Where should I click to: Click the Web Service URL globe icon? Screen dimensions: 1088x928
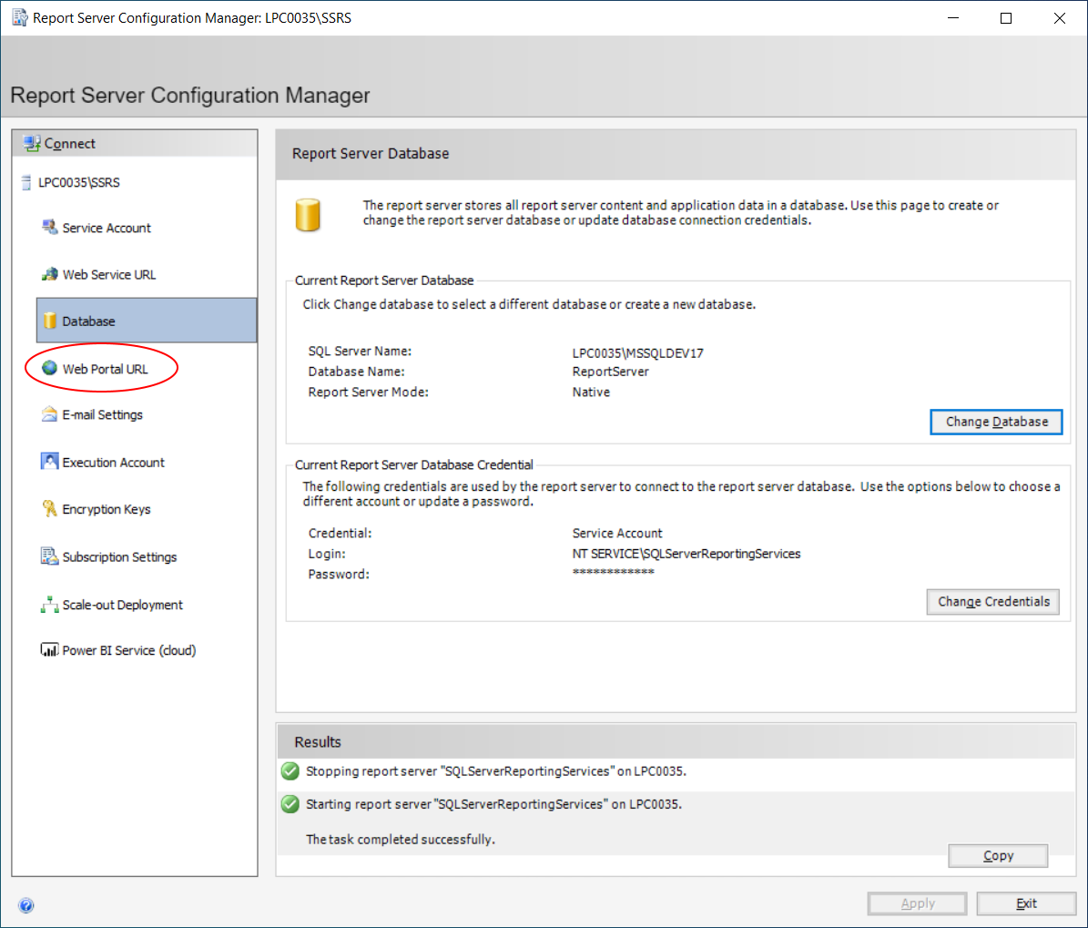coord(49,274)
